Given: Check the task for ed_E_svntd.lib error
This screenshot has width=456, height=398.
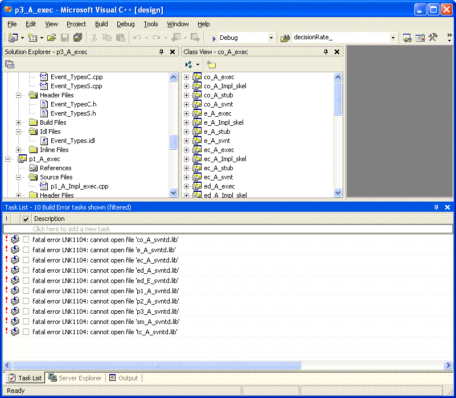Looking at the screenshot, I should point(26,281).
